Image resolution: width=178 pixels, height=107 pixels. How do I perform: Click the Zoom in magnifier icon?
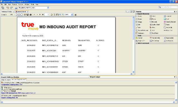click(x=60, y=15)
